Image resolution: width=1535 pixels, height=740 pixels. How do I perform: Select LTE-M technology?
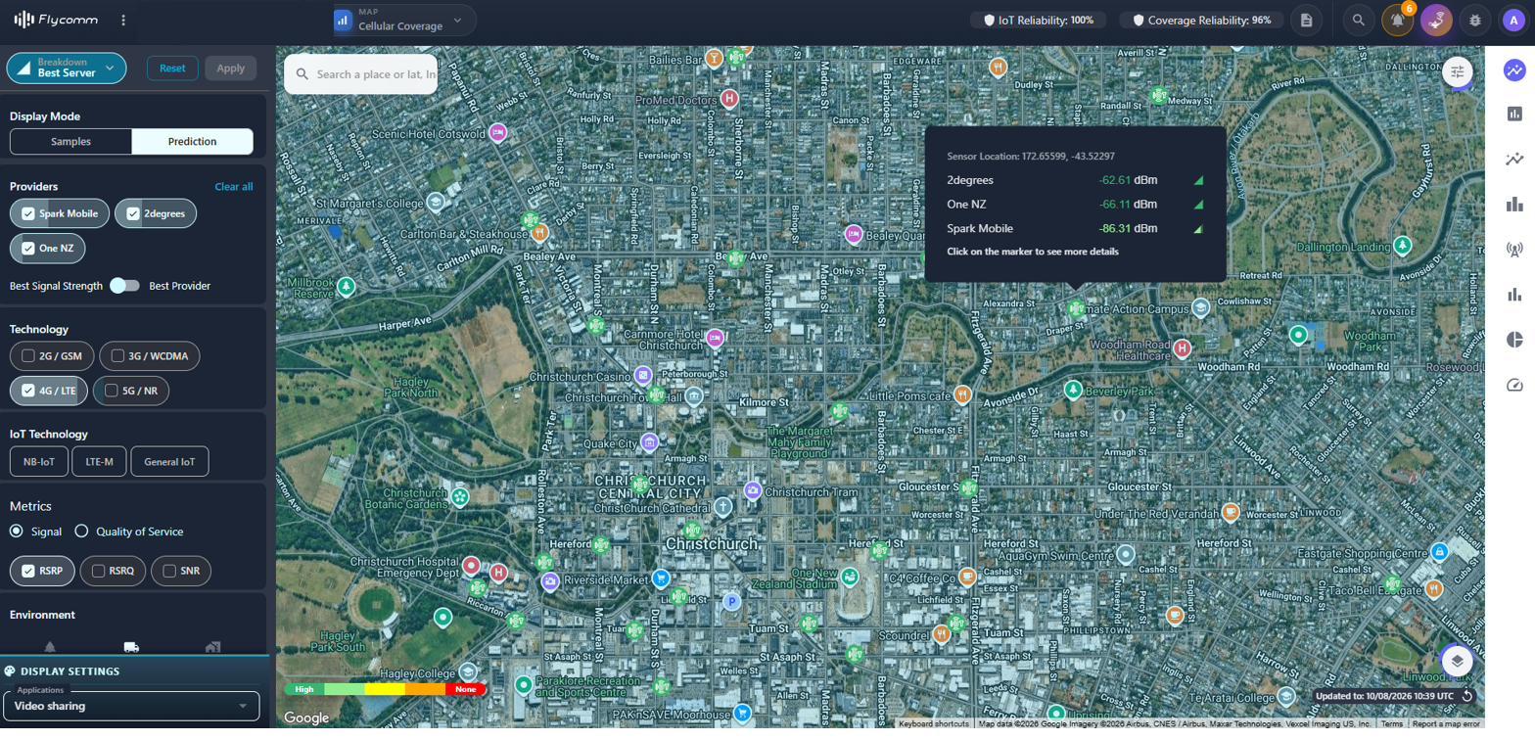(x=99, y=462)
